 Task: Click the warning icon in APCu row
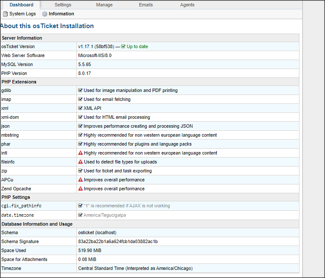(80, 180)
